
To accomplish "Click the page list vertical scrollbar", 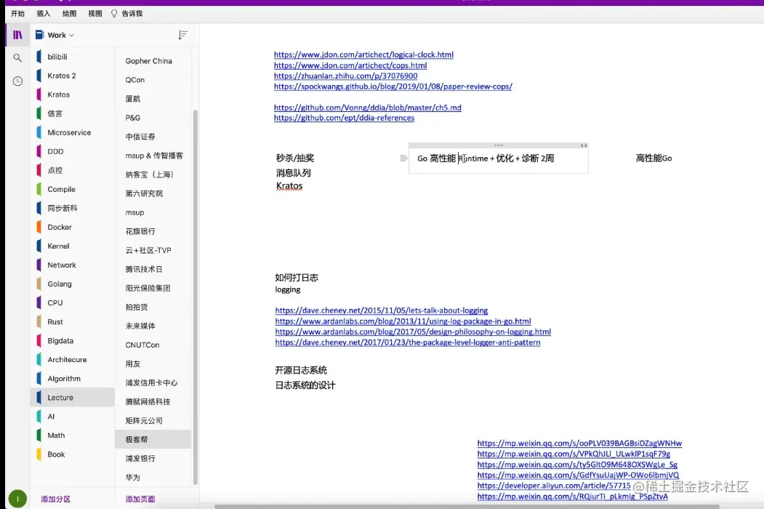I will 196,297.
